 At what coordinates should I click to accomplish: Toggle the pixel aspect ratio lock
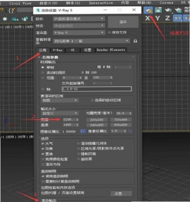coord(130,131)
